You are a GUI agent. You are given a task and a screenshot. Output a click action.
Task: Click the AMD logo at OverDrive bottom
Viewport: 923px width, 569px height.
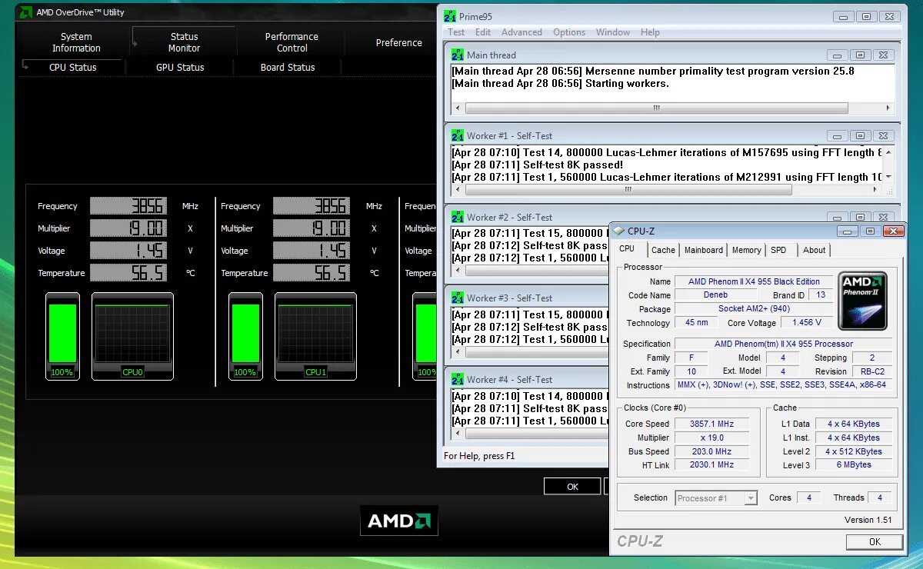(x=399, y=521)
